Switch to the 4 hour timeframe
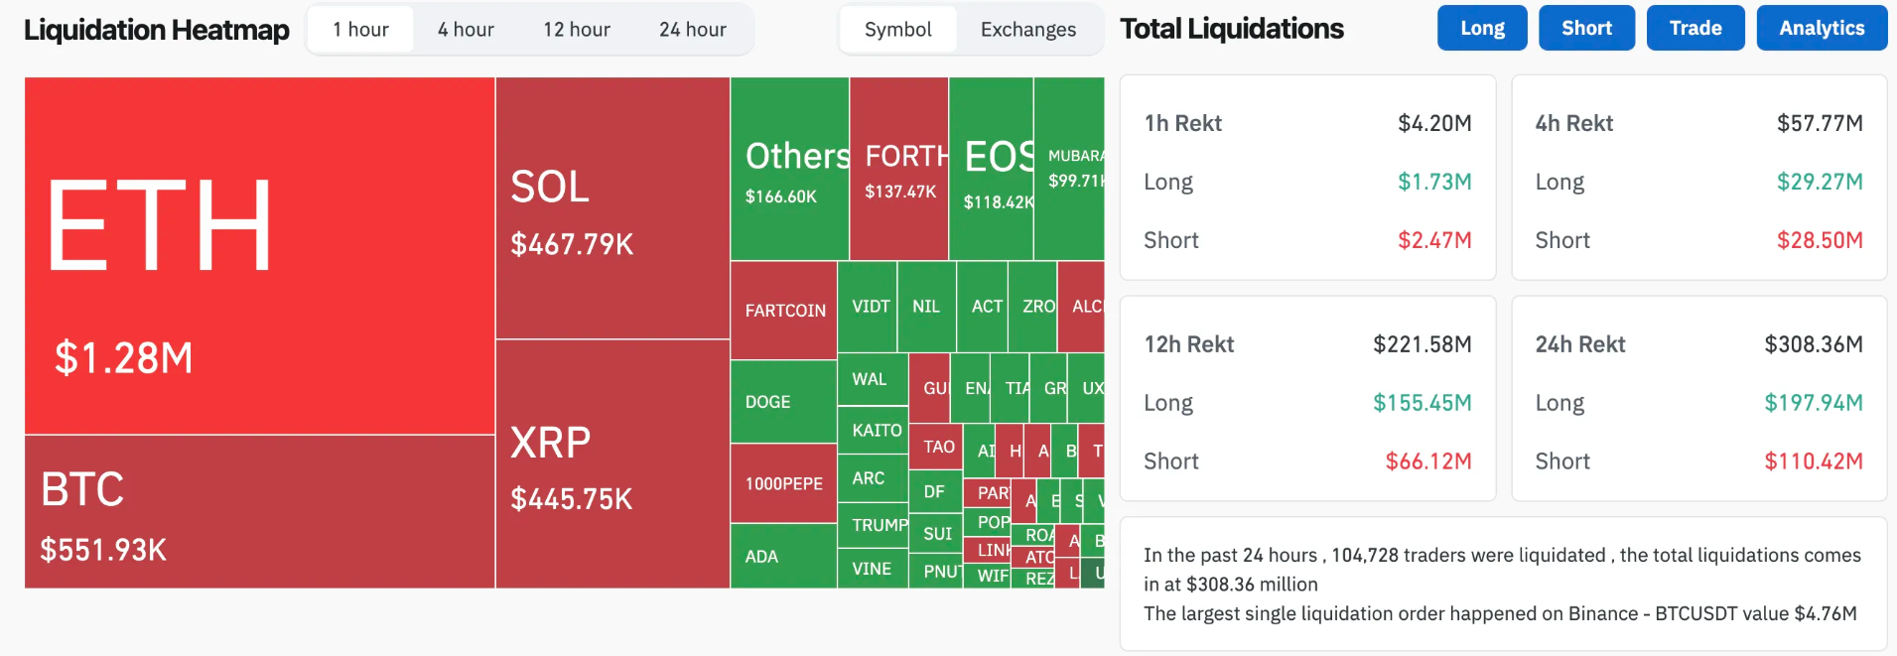1897x656 pixels. (466, 30)
